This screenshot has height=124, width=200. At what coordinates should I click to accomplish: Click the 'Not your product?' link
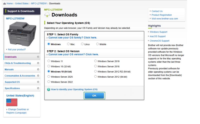pos(17,49)
